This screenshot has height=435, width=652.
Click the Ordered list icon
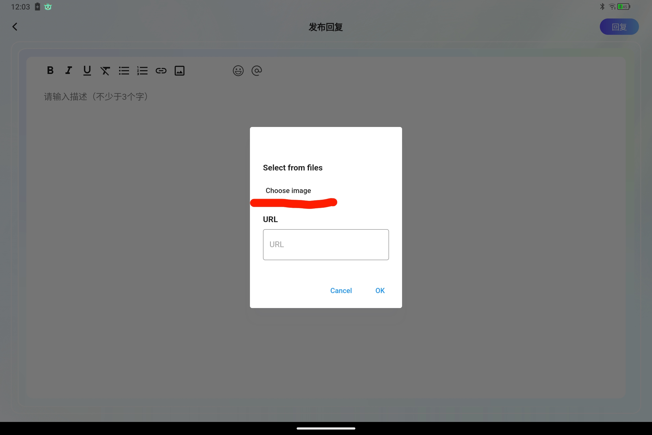[x=142, y=71]
